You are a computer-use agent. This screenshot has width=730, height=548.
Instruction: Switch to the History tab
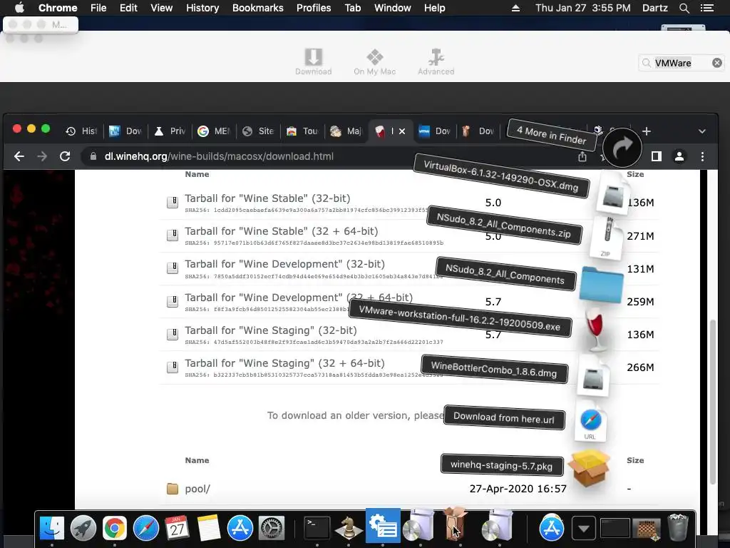click(81, 131)
